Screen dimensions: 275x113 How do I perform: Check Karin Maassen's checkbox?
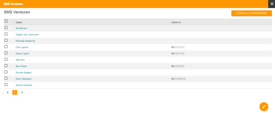click(6, 78)
